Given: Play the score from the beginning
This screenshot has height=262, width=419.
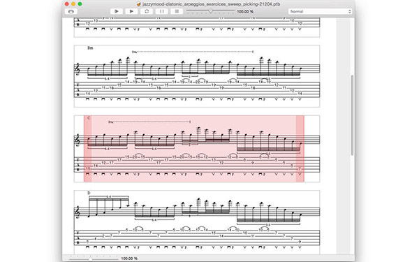Looking at the screenshot, I should pyautogui.click(x=116, y=11).
